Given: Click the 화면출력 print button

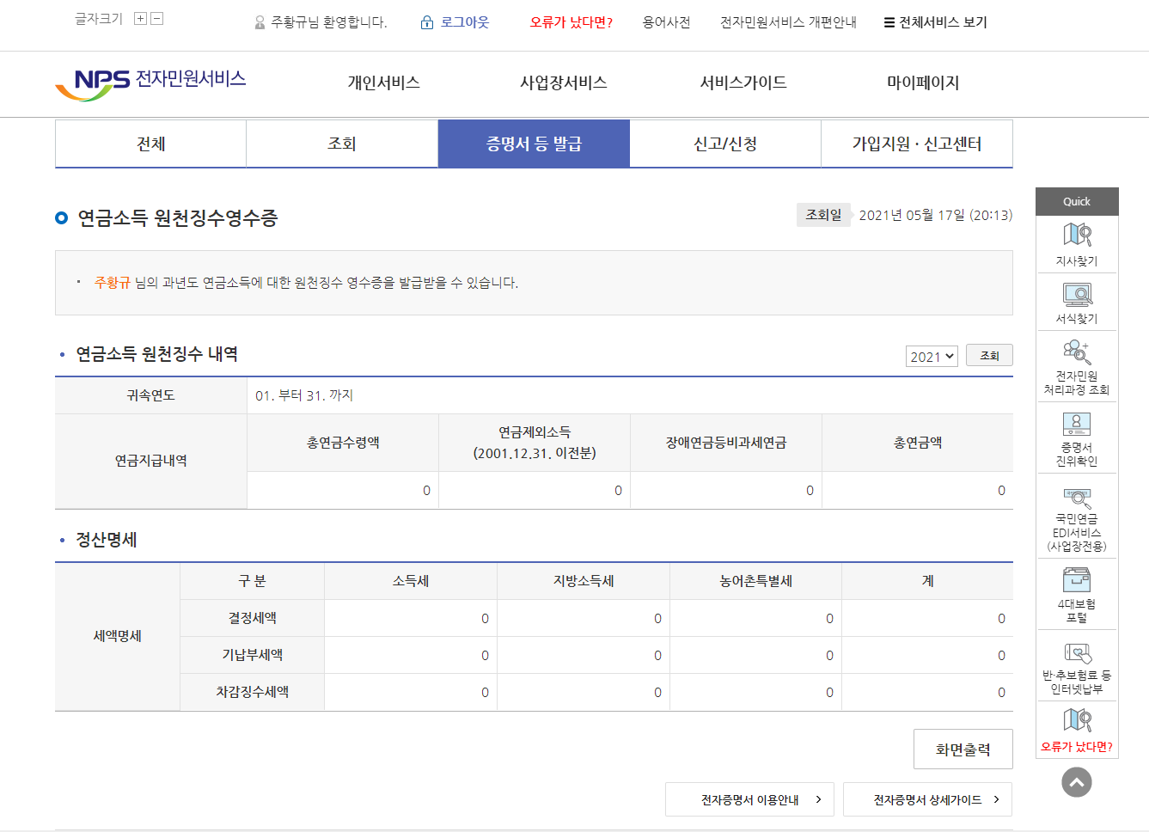Looking at the screenshot, I should pyautogui.click(x=963, y=749).
